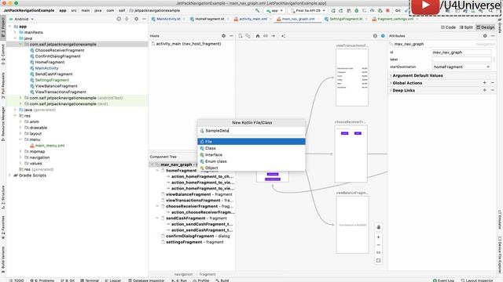
Task: Select main_menu.xml in project tree
Action: pos(50,146)
